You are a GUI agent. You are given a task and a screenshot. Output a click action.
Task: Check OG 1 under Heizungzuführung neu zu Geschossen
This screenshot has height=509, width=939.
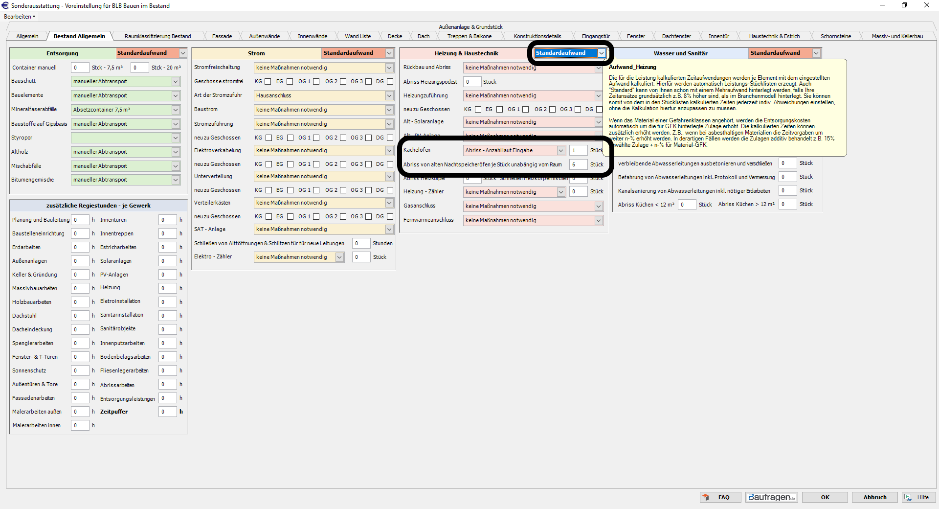[x=525, y=110]
